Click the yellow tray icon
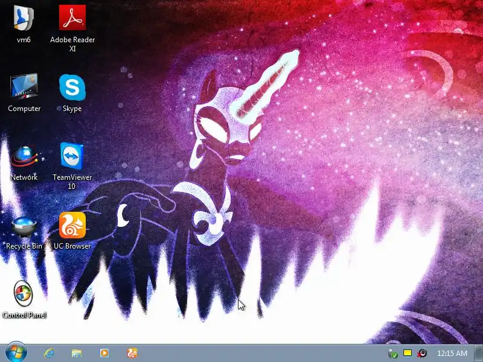 [x=408, y=353]
